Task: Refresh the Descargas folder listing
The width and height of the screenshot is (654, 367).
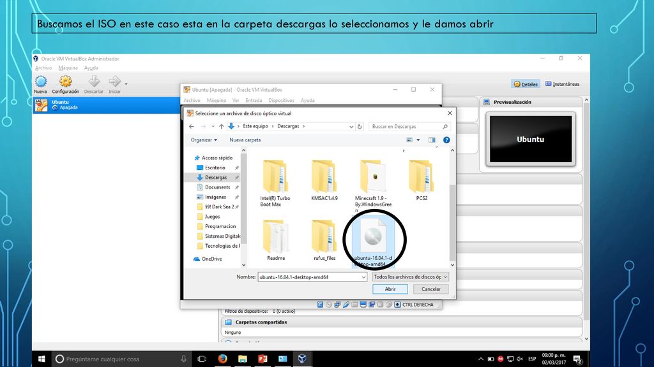Action: click(x=360, y=127)
